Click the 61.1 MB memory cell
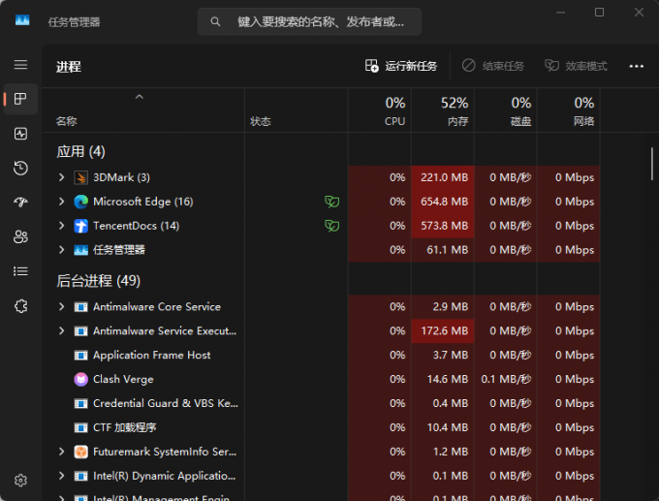Image resolution: width=659 pixels, height=501 pixels. (x=443, y=250)
